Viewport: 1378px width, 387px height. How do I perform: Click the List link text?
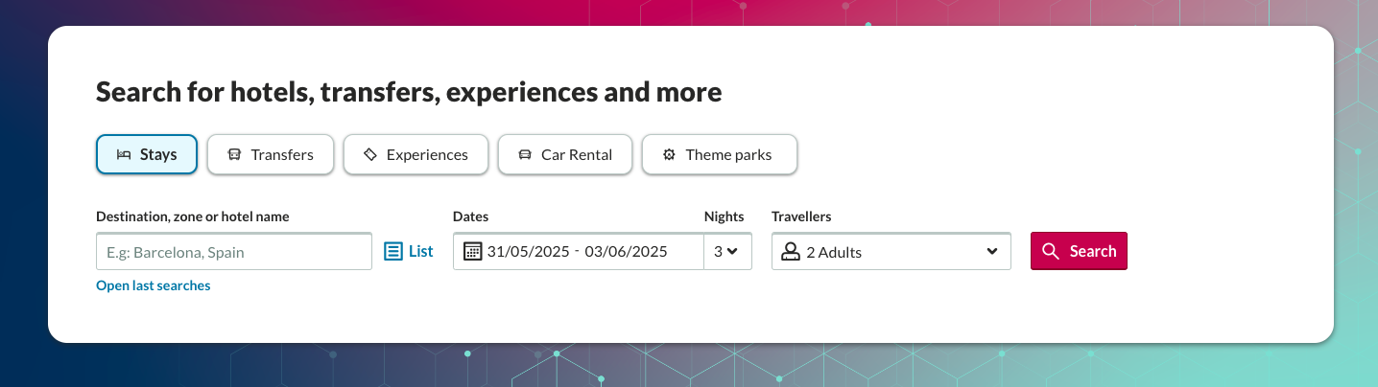421,252
